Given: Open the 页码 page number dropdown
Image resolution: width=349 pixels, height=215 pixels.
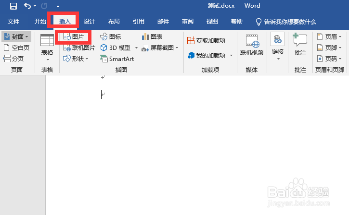Looking at the screenshot, I should [329, 59].
